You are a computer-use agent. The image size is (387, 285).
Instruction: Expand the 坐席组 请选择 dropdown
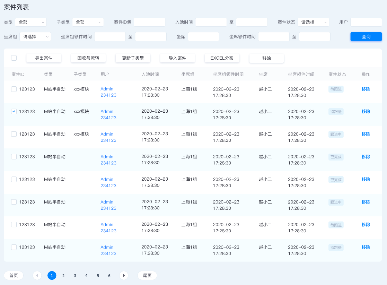click(x=35, y=36)
